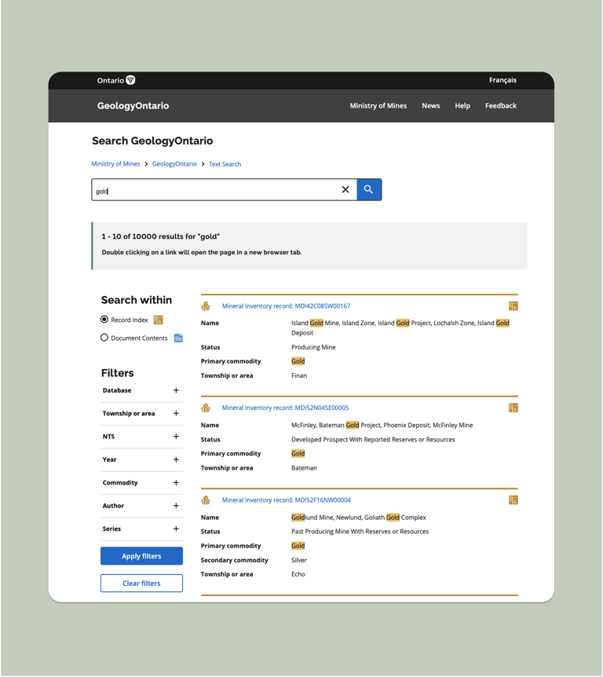Select the Document Contents radio button
Screen dimensions: 603x677
[104, 338]
